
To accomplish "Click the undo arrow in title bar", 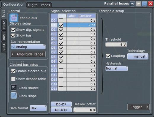I will pyautogui.click(x=132, y=4).
